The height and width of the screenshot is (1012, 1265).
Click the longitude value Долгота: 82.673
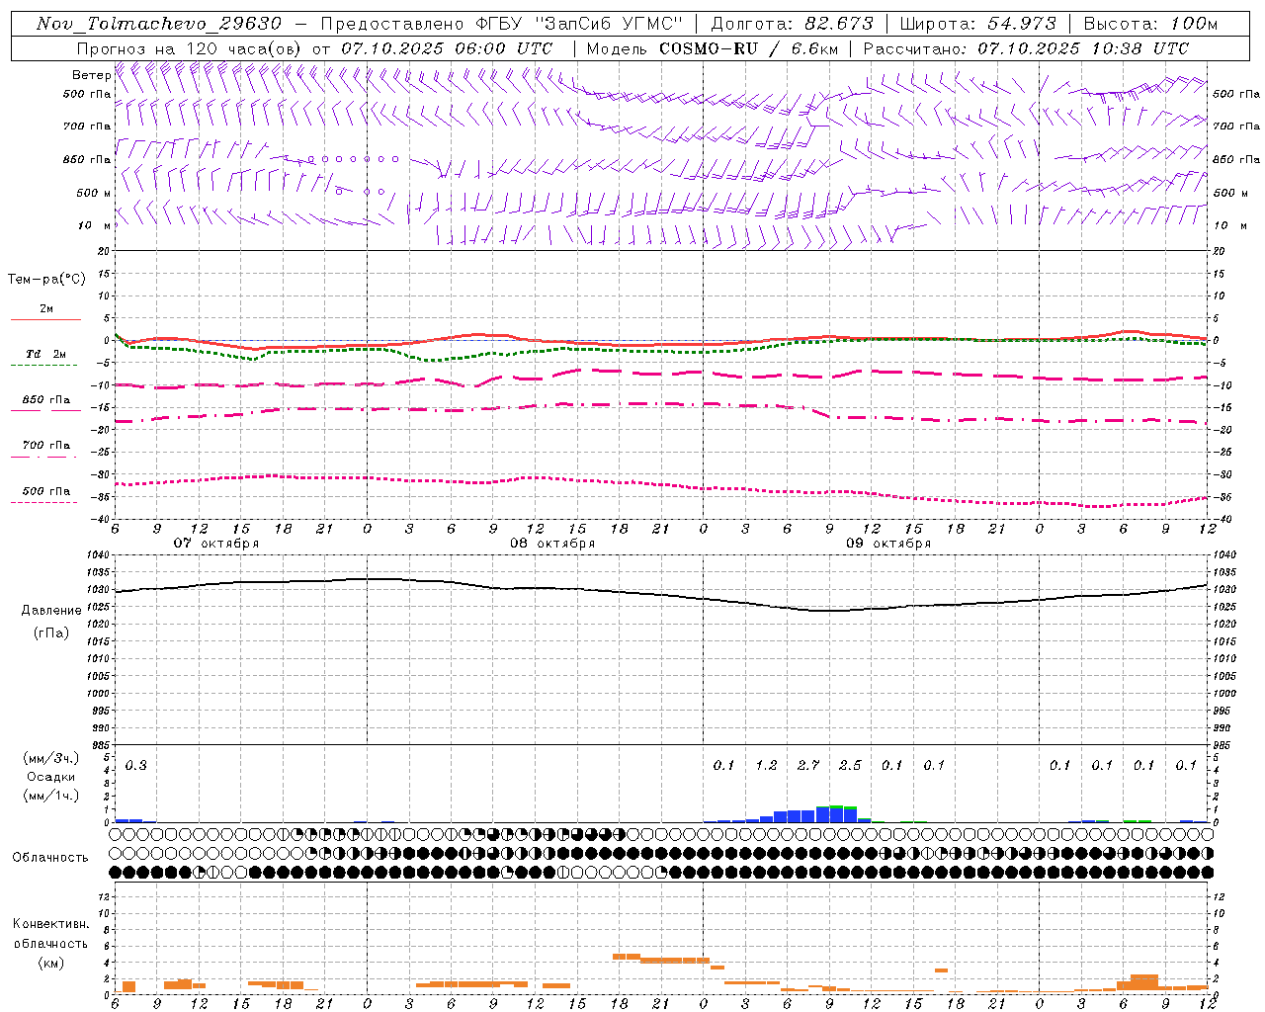[x=793, y=24]
